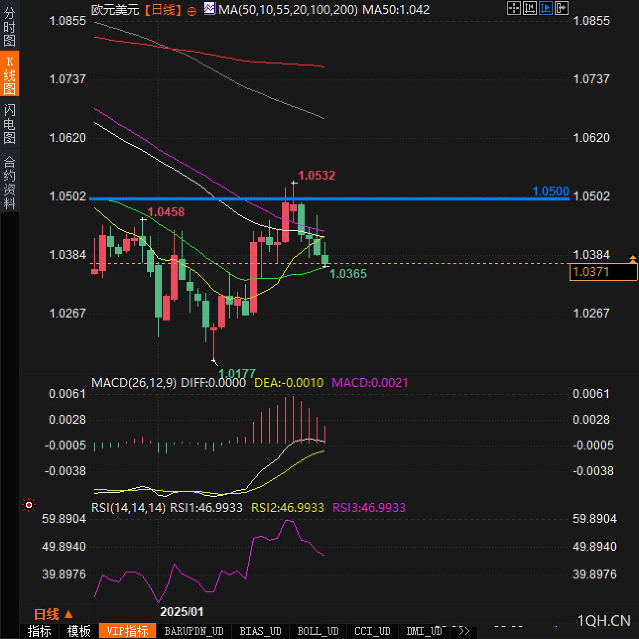This screenshot has height=639, width=639.
Task: Open 闪电图 from the left sidebar
Action: 9,124
